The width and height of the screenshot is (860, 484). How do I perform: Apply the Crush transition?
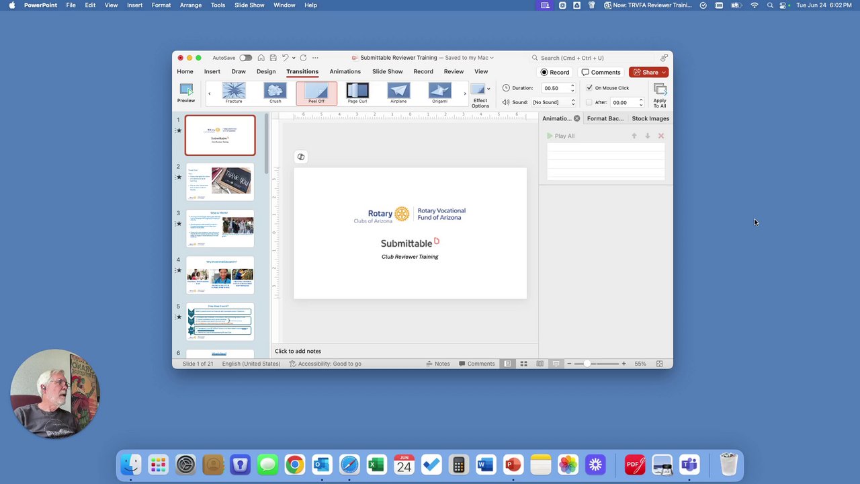275,93
